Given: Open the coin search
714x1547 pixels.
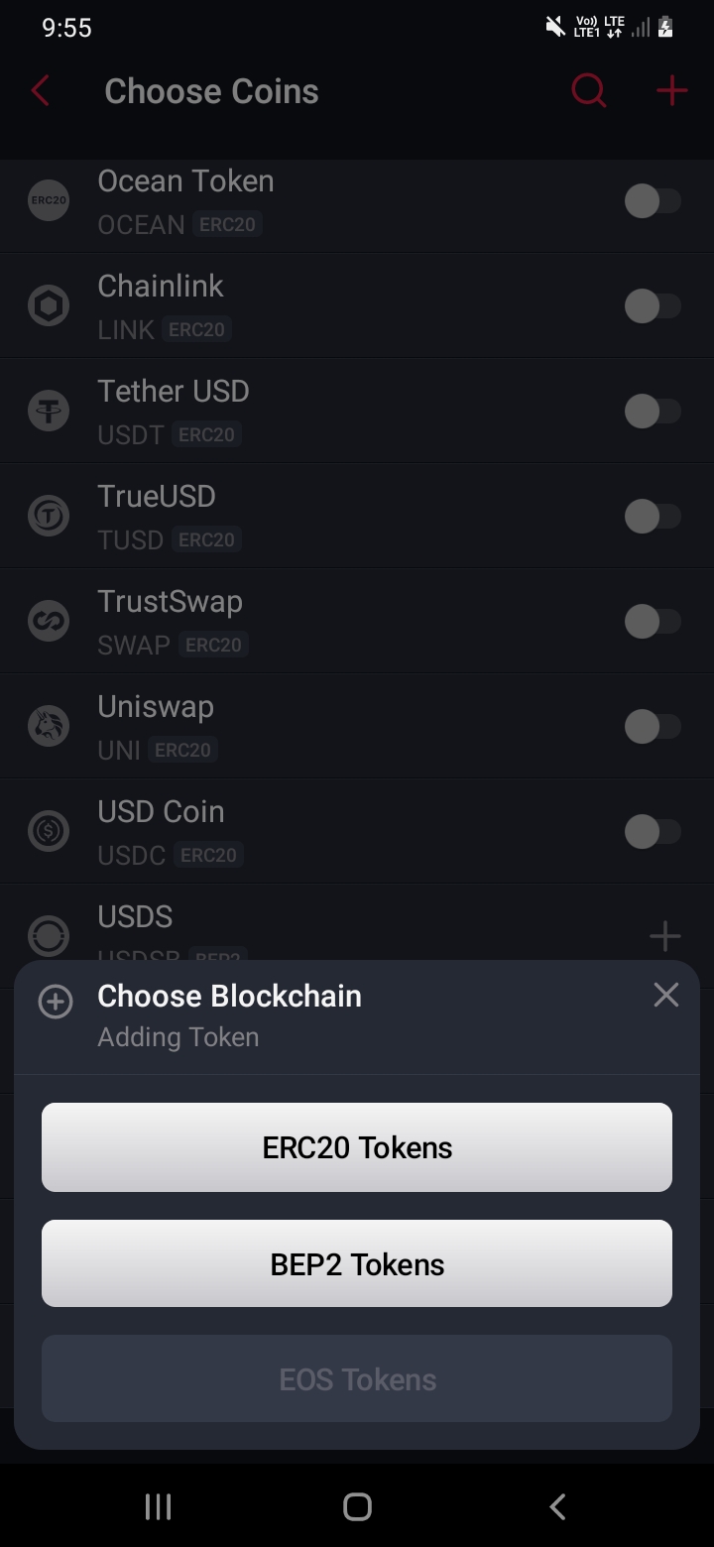Looking at the screenshot, I should coord(588,91).
